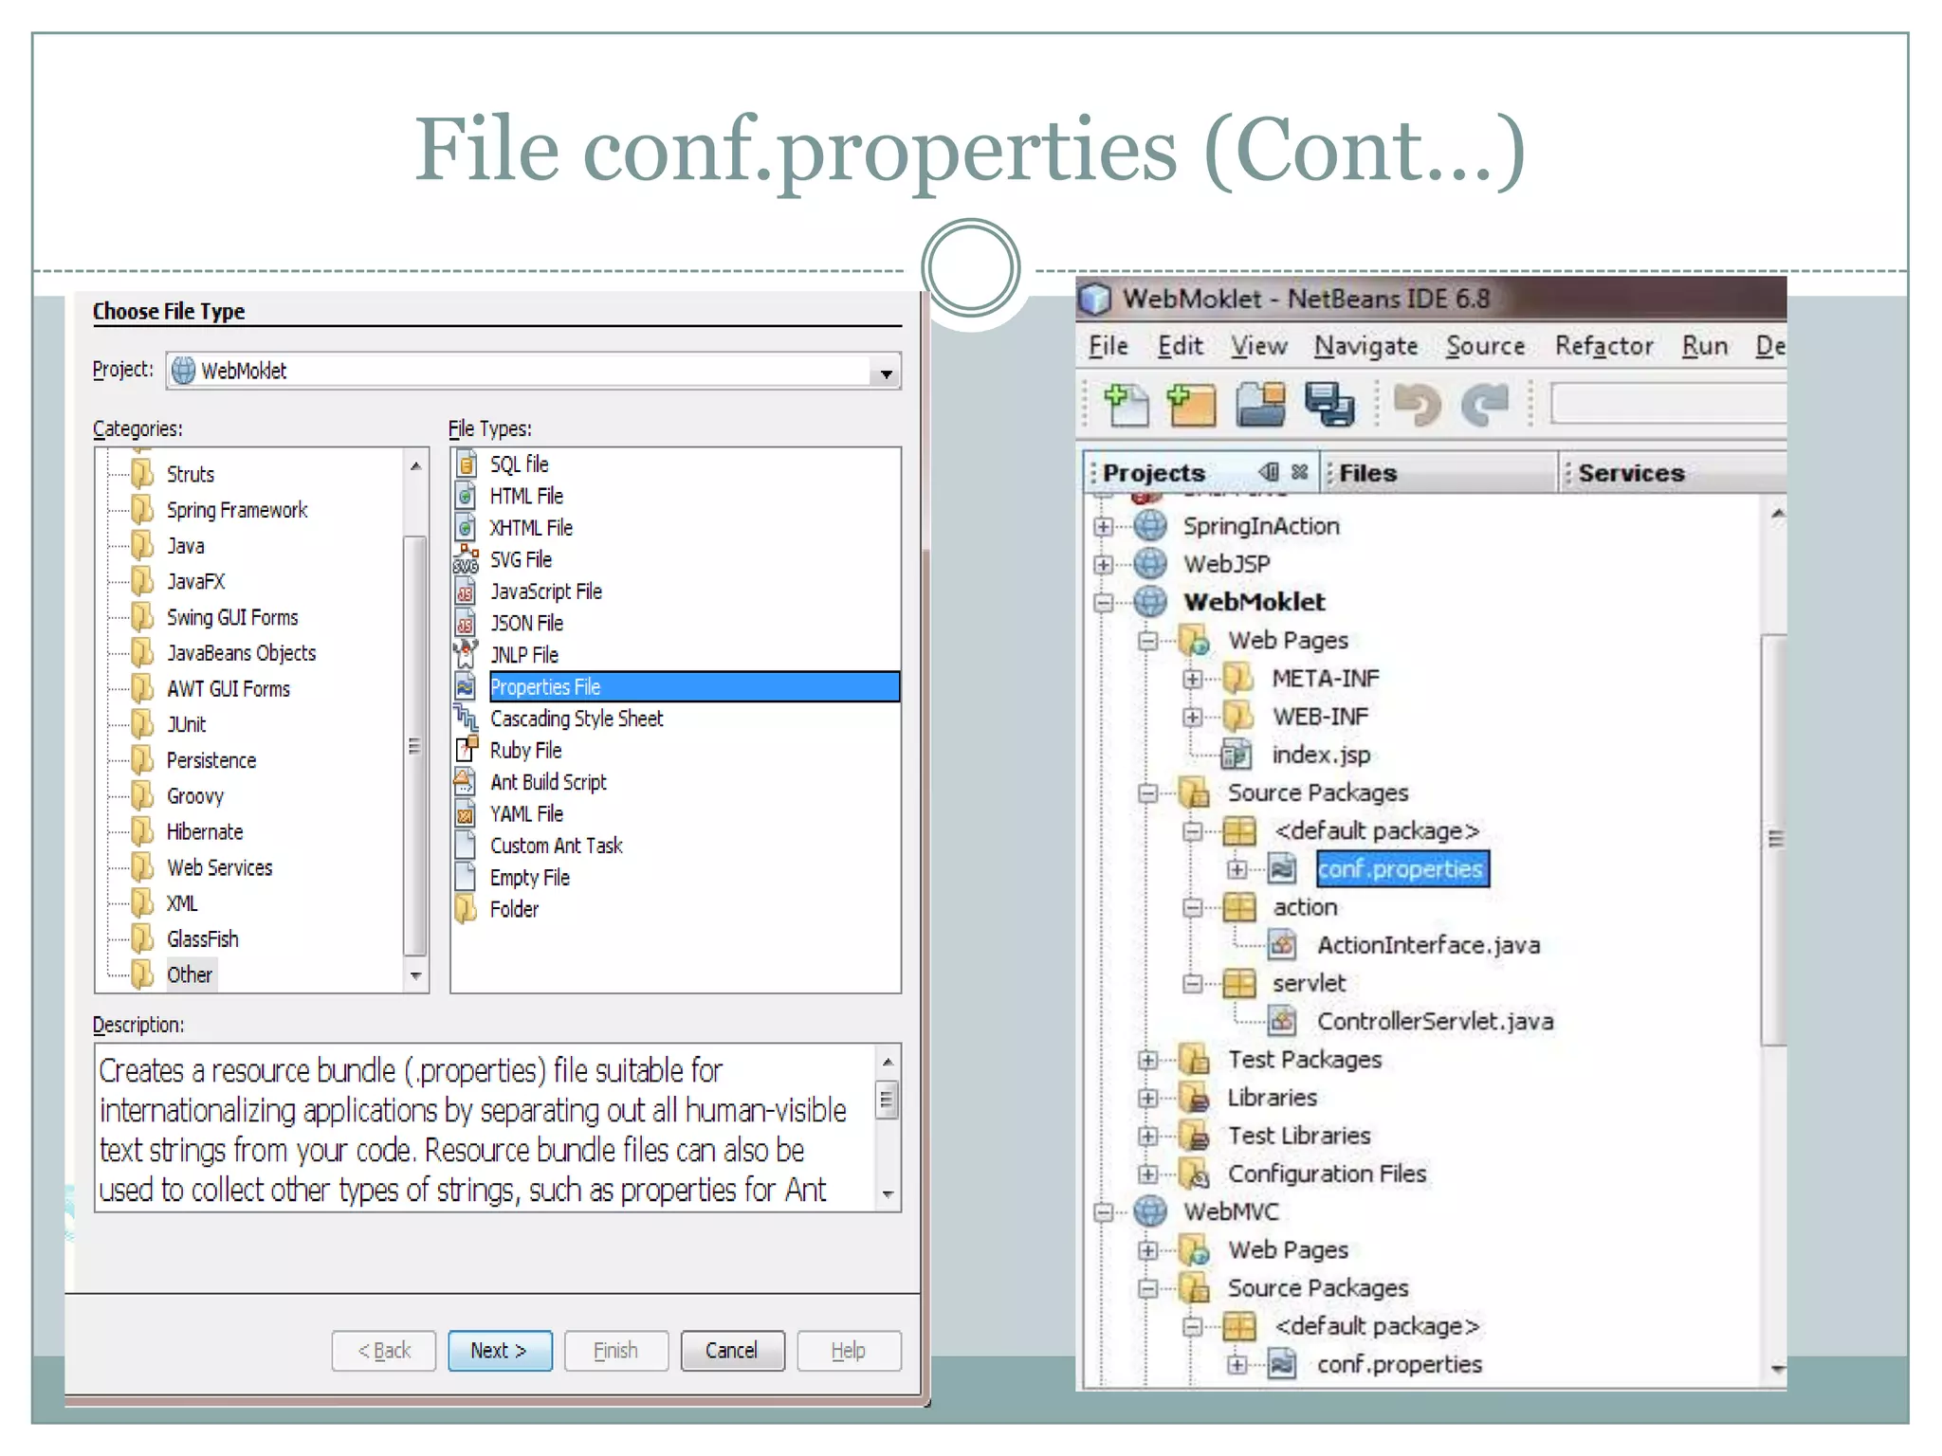Open the Project combo box dropdown arrow
The width and height of the screenshot is (1942, 1456).
click(x=886, y=372)
